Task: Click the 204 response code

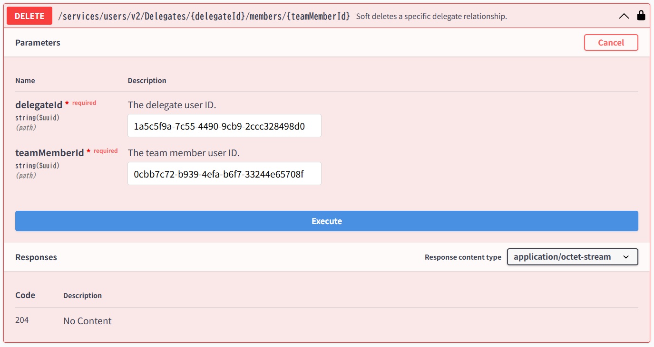Action: (22, 320)
